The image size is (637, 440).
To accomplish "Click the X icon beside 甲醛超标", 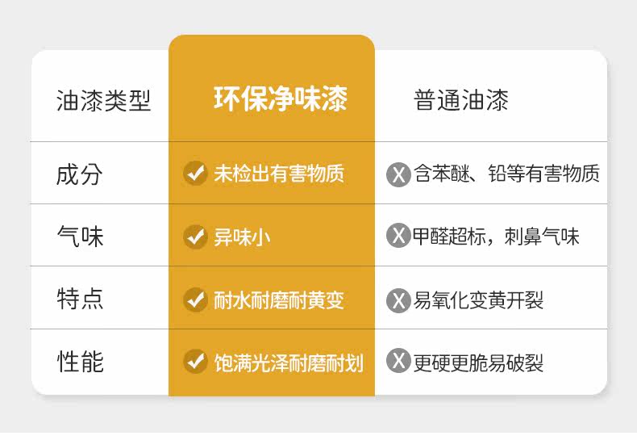I will point(398,237).
